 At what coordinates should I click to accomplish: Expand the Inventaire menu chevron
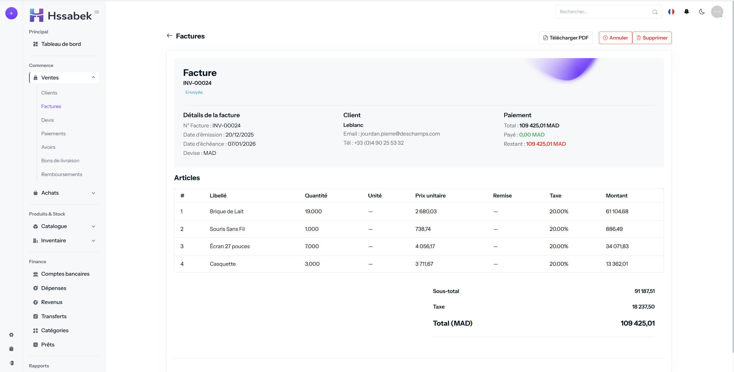93,241
